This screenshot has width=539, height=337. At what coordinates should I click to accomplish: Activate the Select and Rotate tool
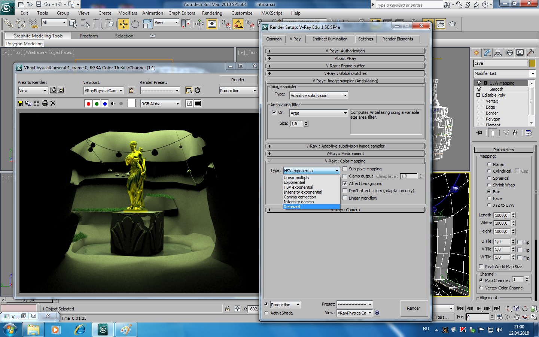pyautogui.click(x=135, y=24)
